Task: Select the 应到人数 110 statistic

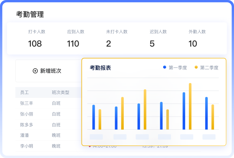Action: click(x=76, y=38)
